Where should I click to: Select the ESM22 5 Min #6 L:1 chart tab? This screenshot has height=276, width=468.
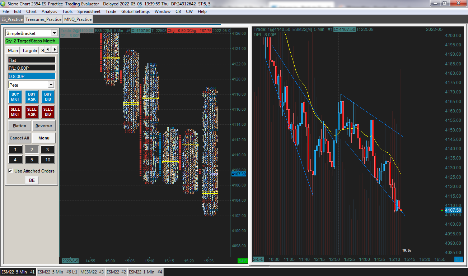tap(58, 272)
